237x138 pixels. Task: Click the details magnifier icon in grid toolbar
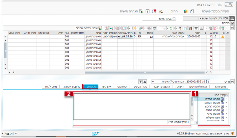(223, 28)
